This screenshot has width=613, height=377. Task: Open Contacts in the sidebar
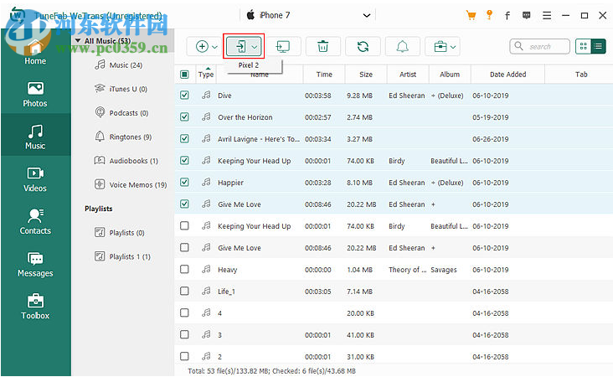pyautogui.click(x=35, y=221)
